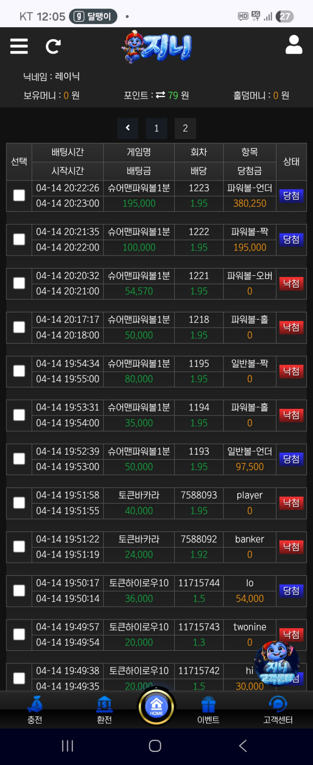Tap the 닉네임 : 레이닉 label
The image size is (313, 765).
52,77
